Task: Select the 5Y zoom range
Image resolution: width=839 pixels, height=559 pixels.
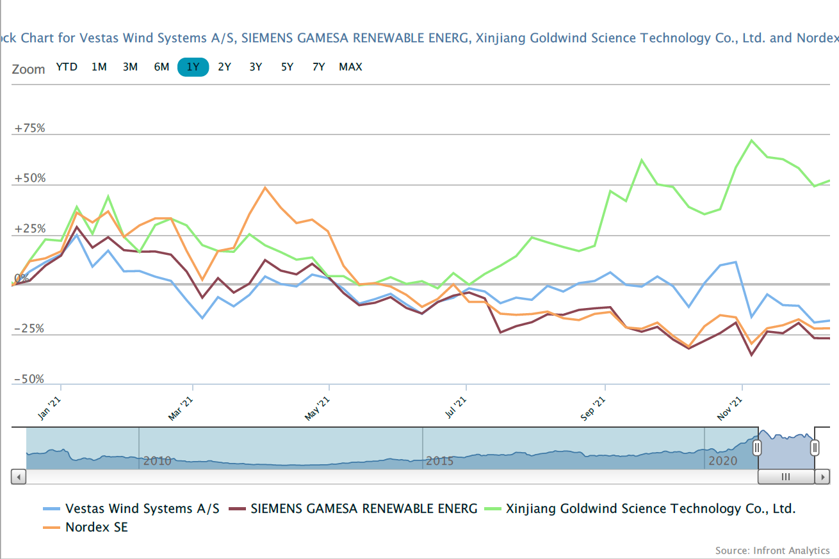Action: (287, 67)
